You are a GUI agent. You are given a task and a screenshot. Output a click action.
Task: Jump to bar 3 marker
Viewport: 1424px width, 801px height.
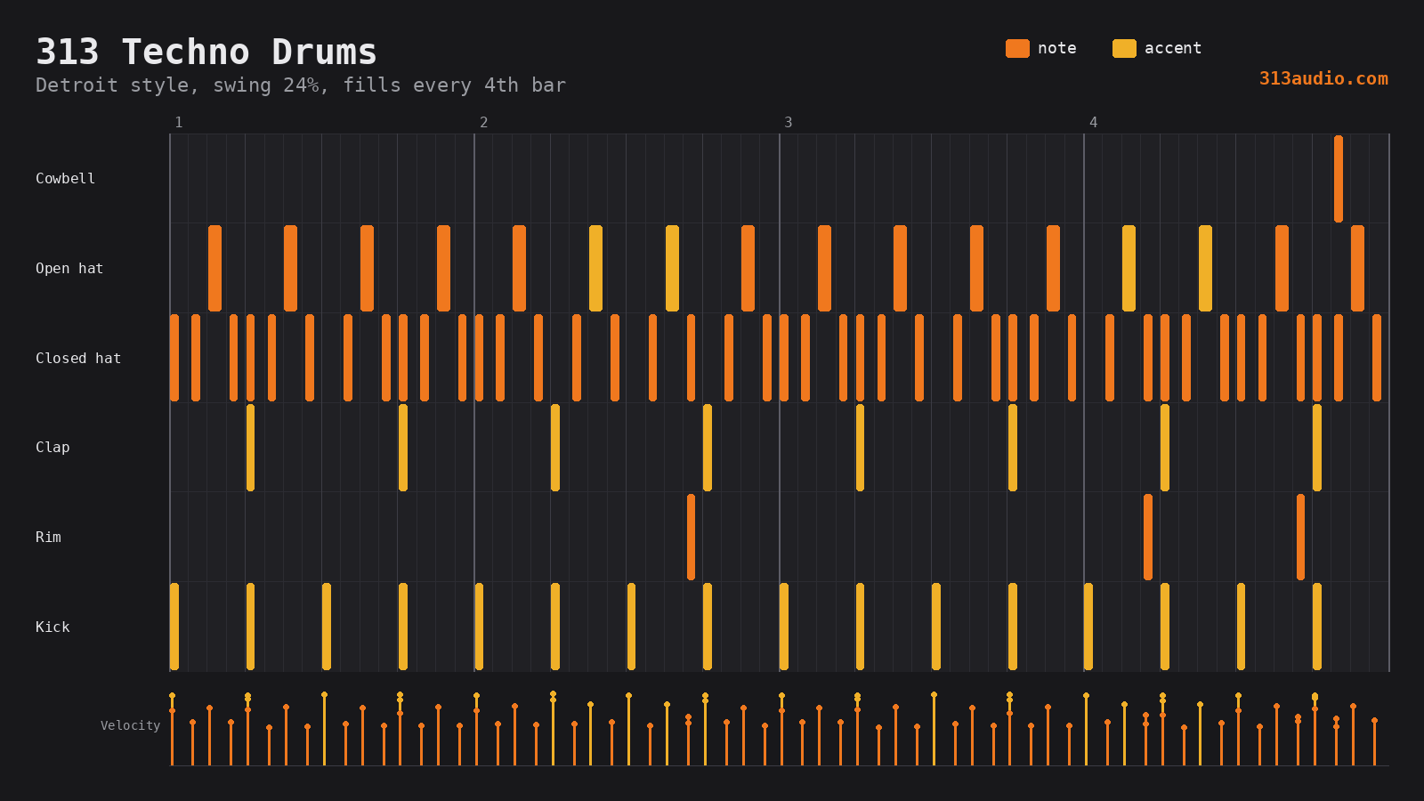click(789, 123)
